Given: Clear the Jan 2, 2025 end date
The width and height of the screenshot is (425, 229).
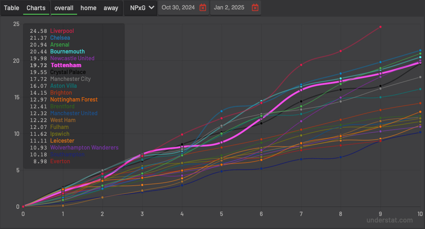Looking at the screenshot, I should click(255, 8).
